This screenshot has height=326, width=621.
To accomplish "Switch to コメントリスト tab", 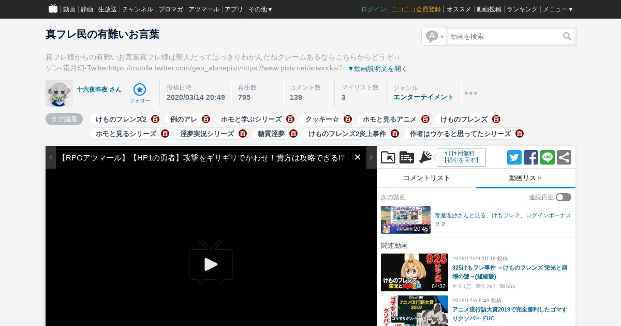I will pos(426,178).
